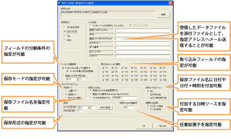Image resolution: width=231 pixels, height=139 pixels.
Task: Uncheck the F16 field checkbox
Action: point(113,76)
